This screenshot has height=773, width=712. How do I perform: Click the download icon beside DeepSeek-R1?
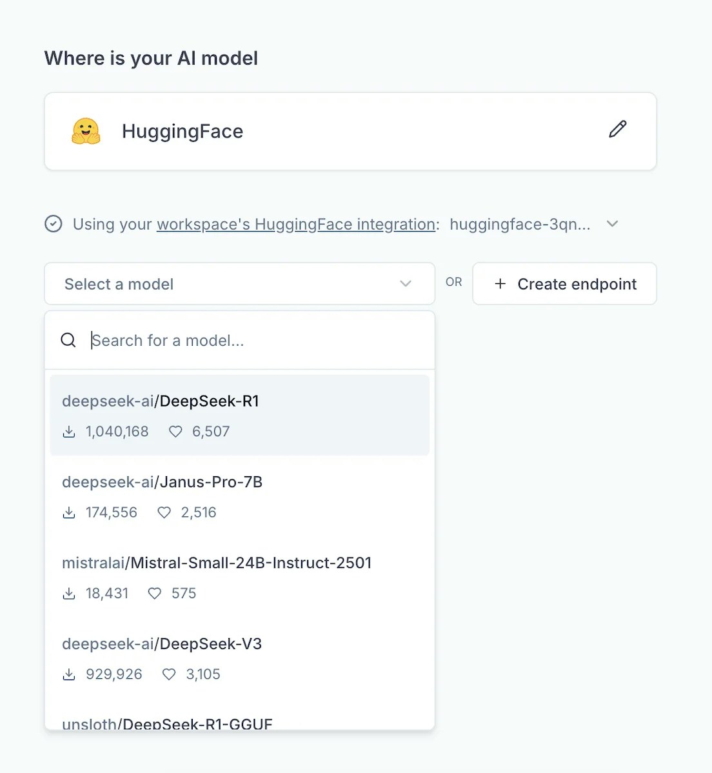69,431
